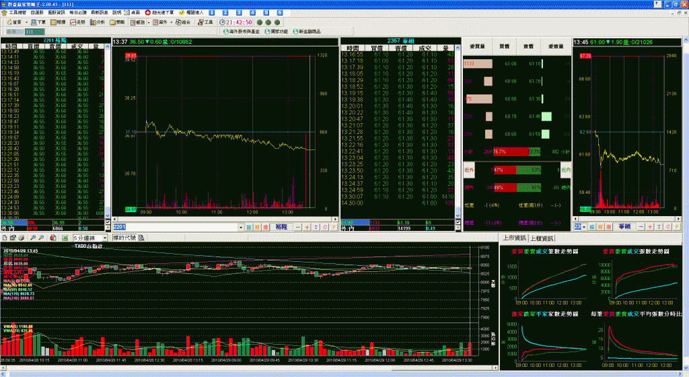Open the 2201 stock code dropdown arrow
The image size is (689, 377).
241,227
